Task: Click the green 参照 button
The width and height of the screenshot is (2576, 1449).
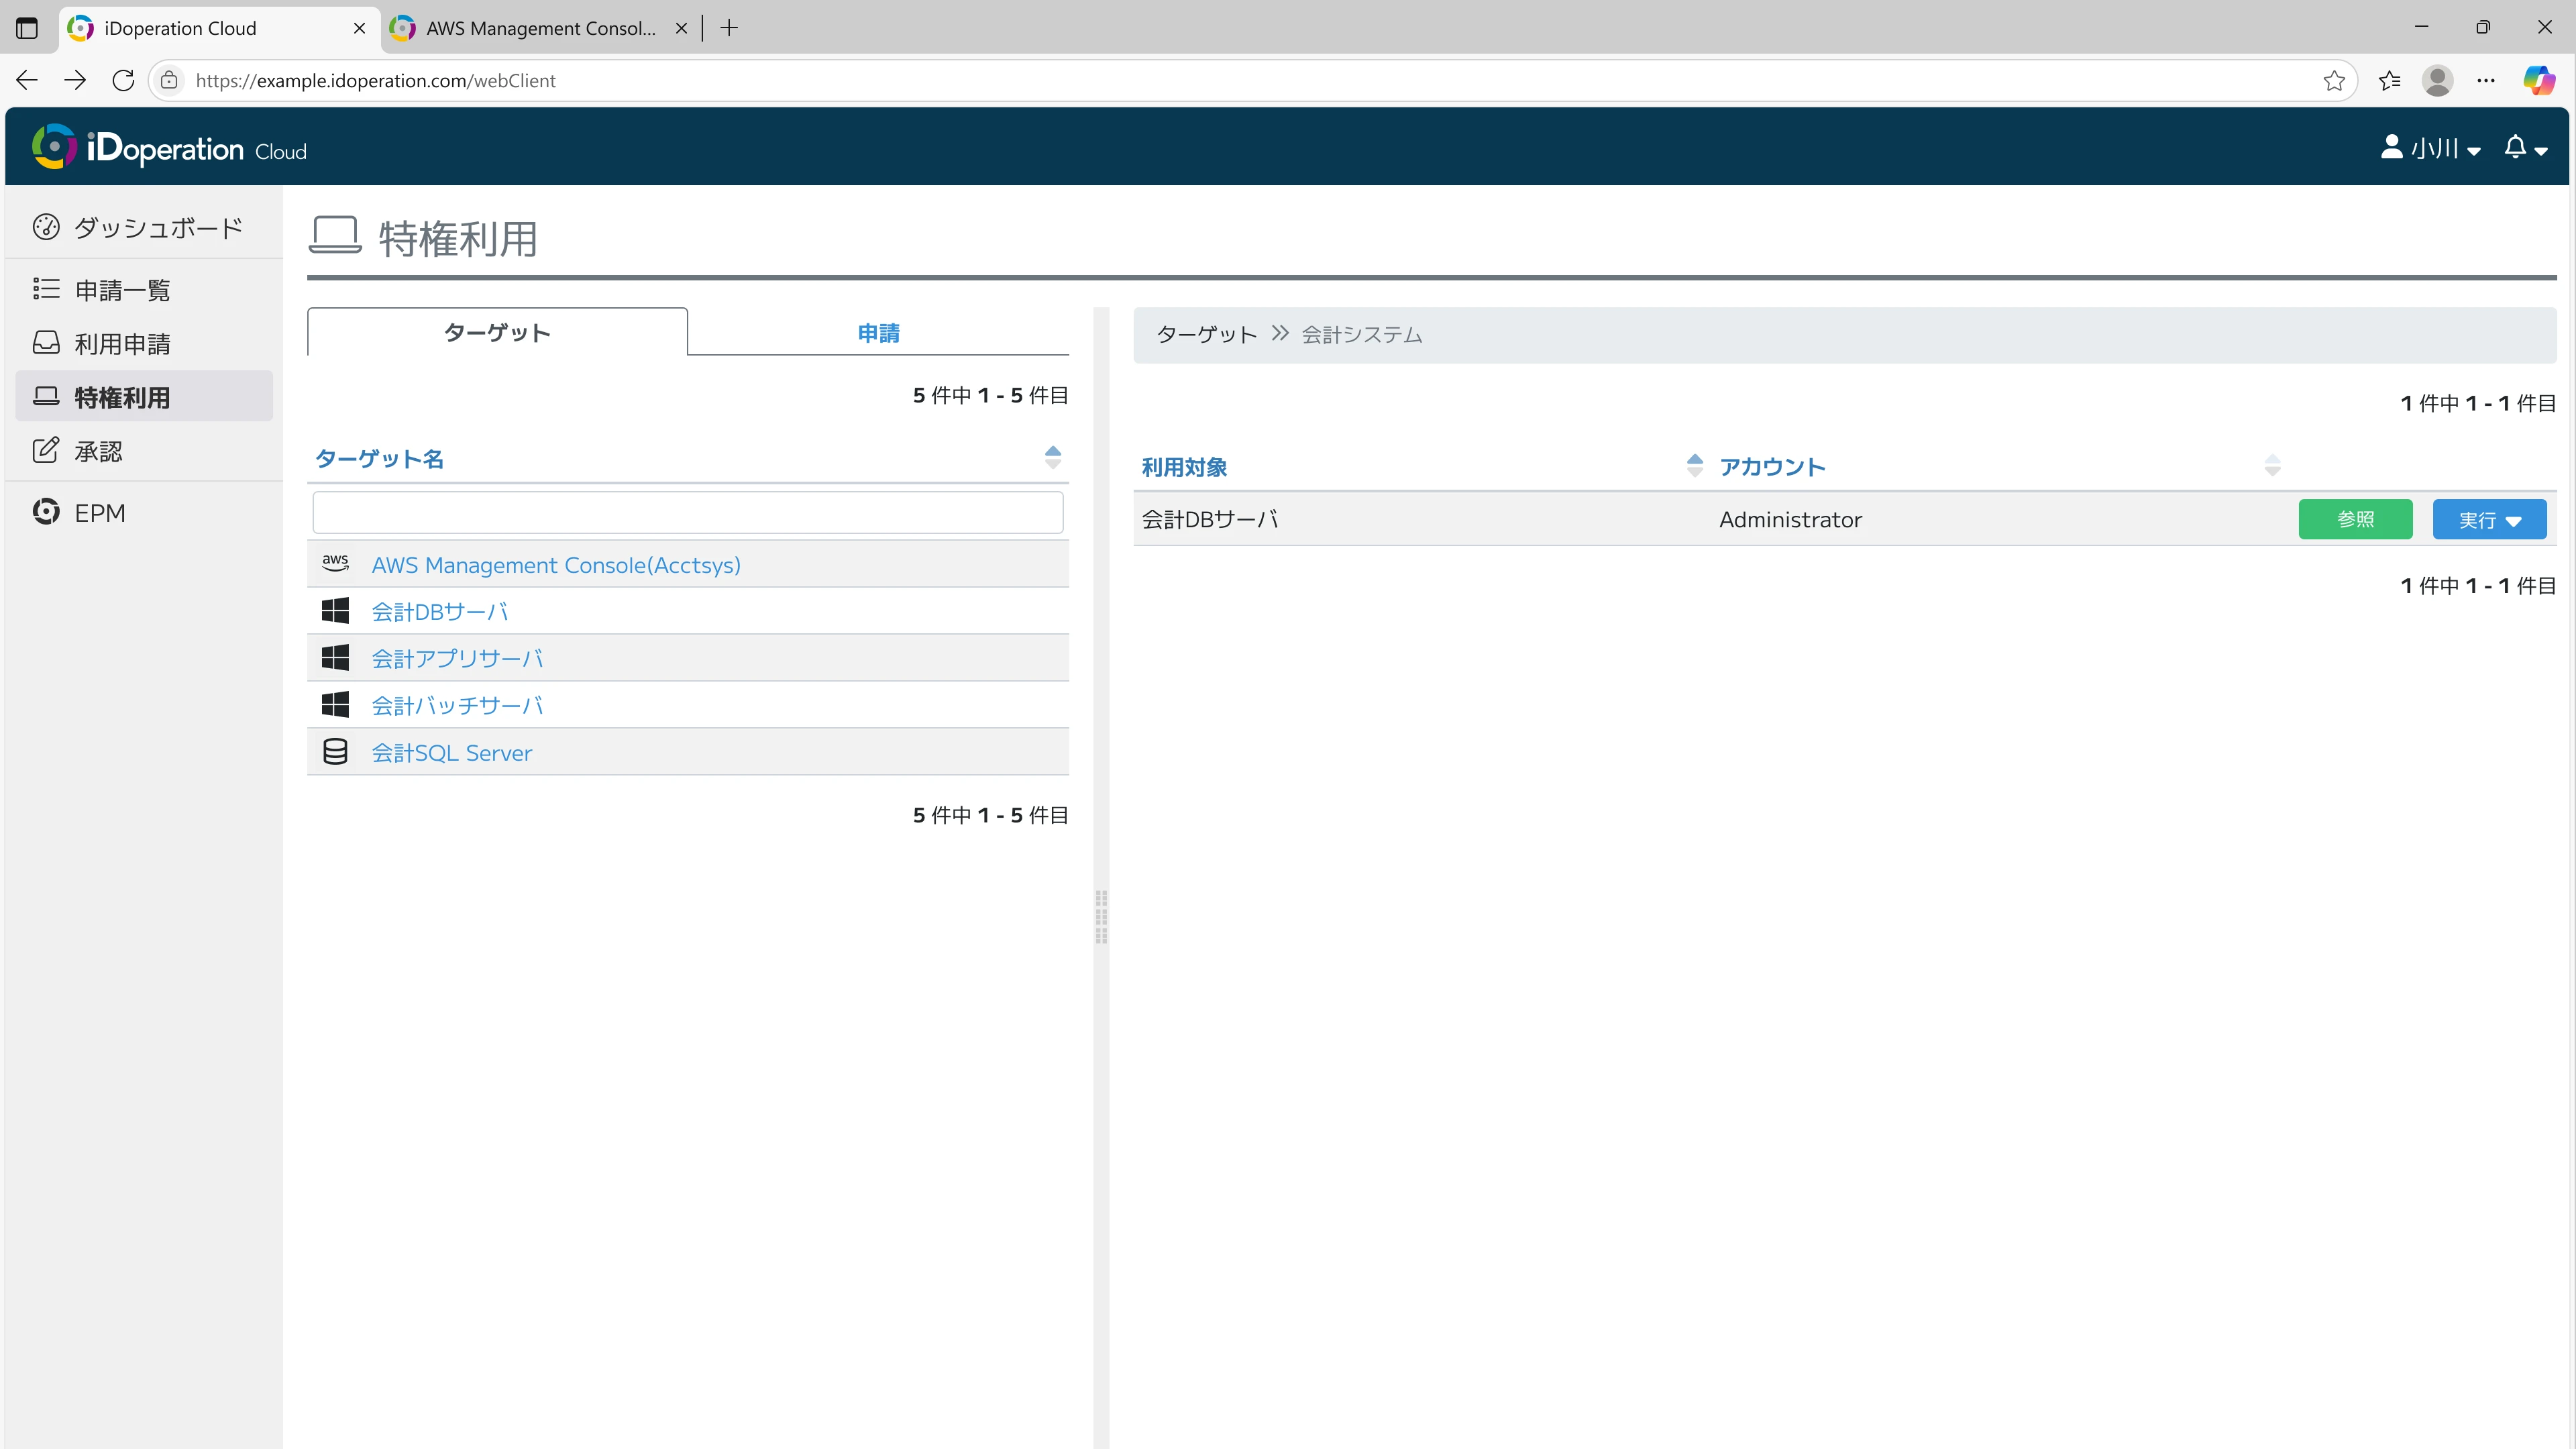Action: (x=2355, y=520)
